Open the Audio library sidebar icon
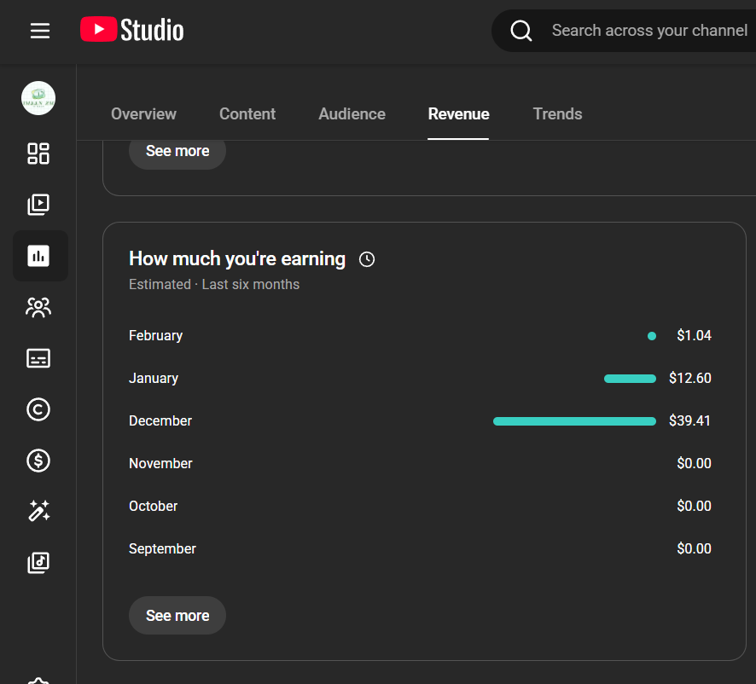This screenshot has width=756, height=684. click(38, 563)
